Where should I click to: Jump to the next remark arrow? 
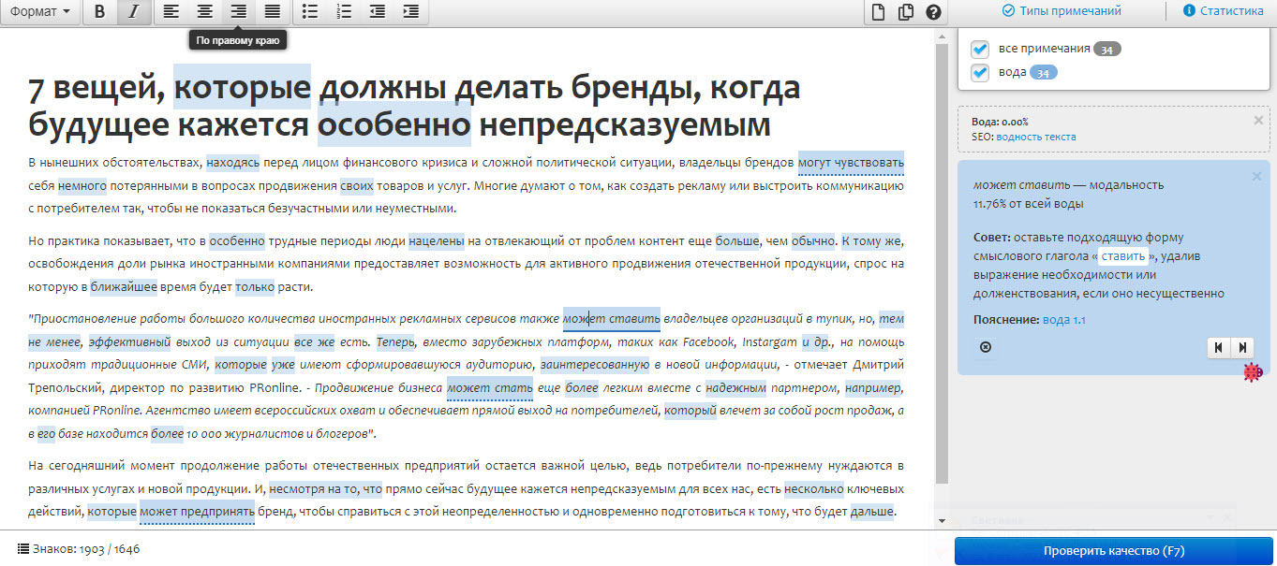[x=1243, y=347]
